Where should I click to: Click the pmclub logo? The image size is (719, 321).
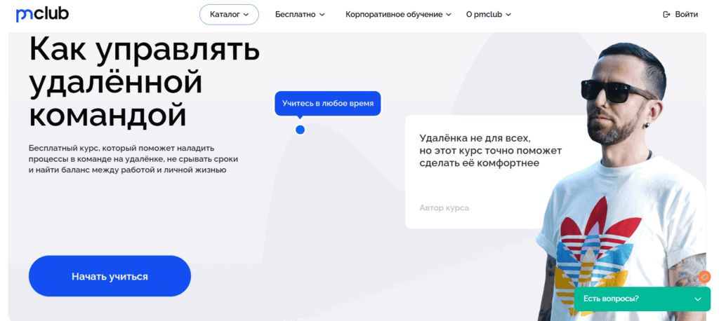pyautogui.click(x=42, y=14)
